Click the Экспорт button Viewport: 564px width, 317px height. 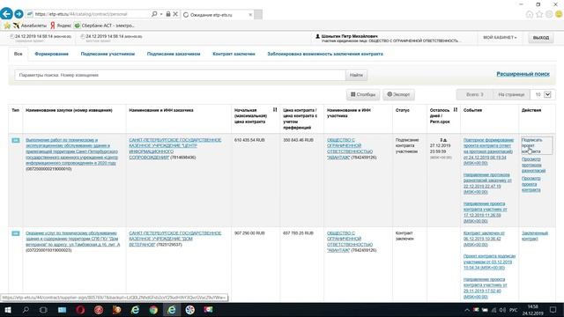[x=398, y=94]
